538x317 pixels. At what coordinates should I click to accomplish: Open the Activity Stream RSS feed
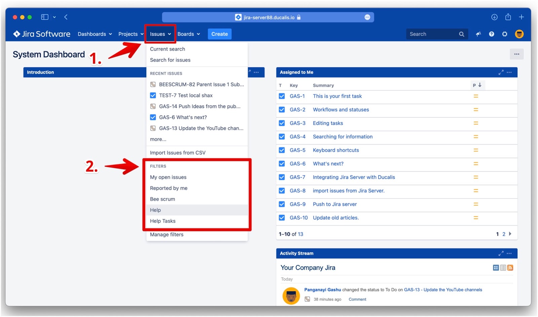click(x=510, y=268)
